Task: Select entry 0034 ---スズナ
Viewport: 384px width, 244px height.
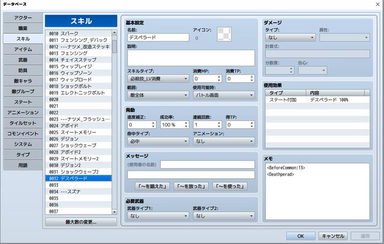Action: click(x=79, y=192)
